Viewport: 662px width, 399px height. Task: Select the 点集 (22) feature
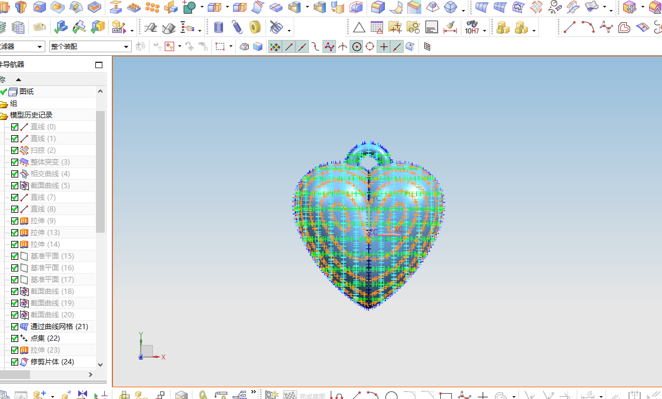(x=45, y=338)
